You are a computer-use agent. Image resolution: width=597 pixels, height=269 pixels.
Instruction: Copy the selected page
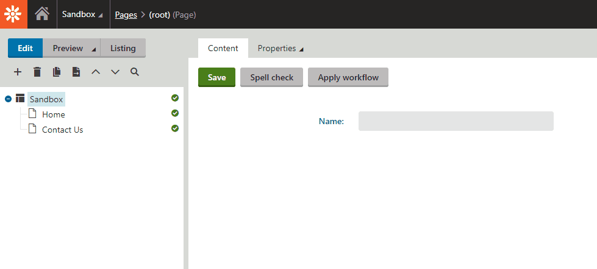(x=57, y=72)
